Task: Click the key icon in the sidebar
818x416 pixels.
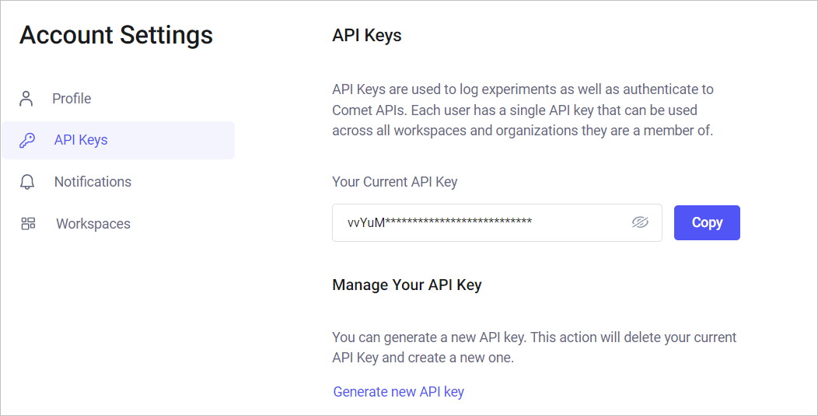Action: (x=27, y=141)
